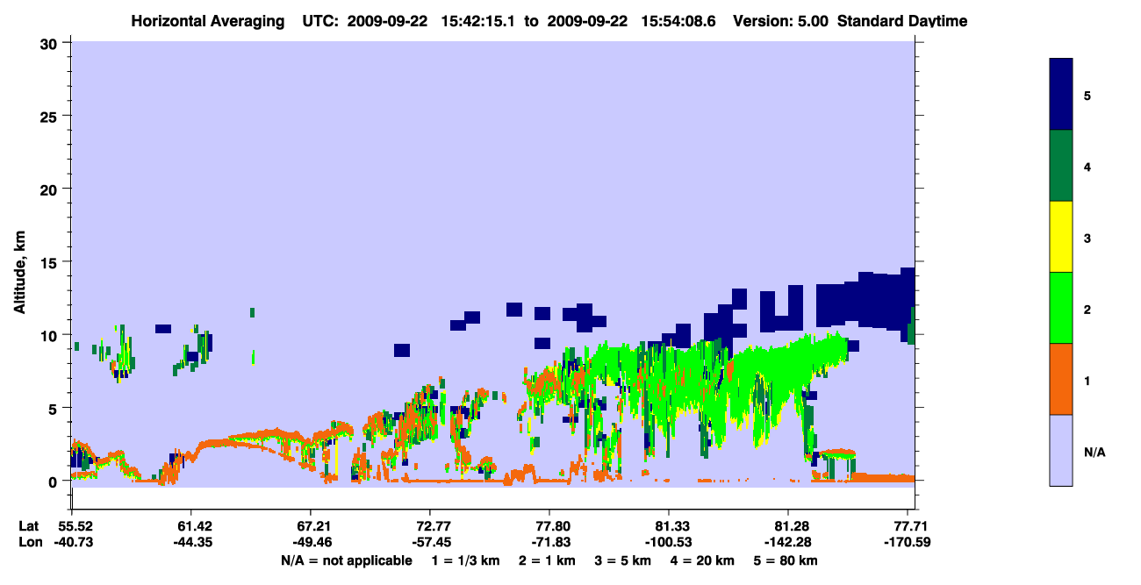Viewport: 1141px width, 585px height.
Task: Click the "N/A = not applicable" legend text
Action: (346, 560)
